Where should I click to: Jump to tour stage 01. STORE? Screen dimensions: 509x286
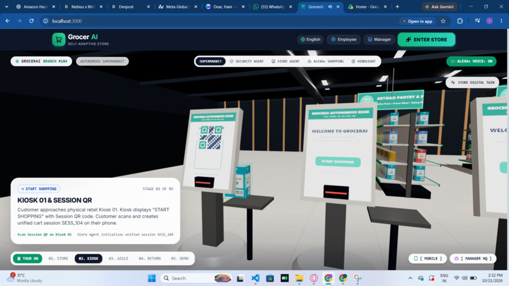59,258
